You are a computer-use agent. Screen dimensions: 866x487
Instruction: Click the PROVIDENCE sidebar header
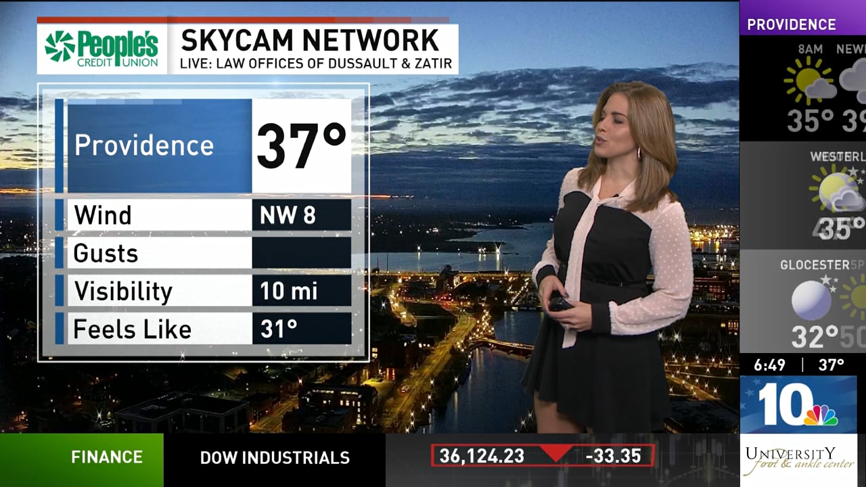[x=792, y=24]
